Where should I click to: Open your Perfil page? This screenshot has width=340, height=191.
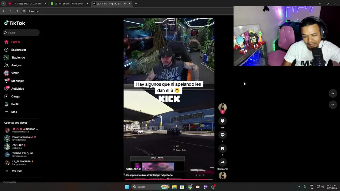coord(11,104)
